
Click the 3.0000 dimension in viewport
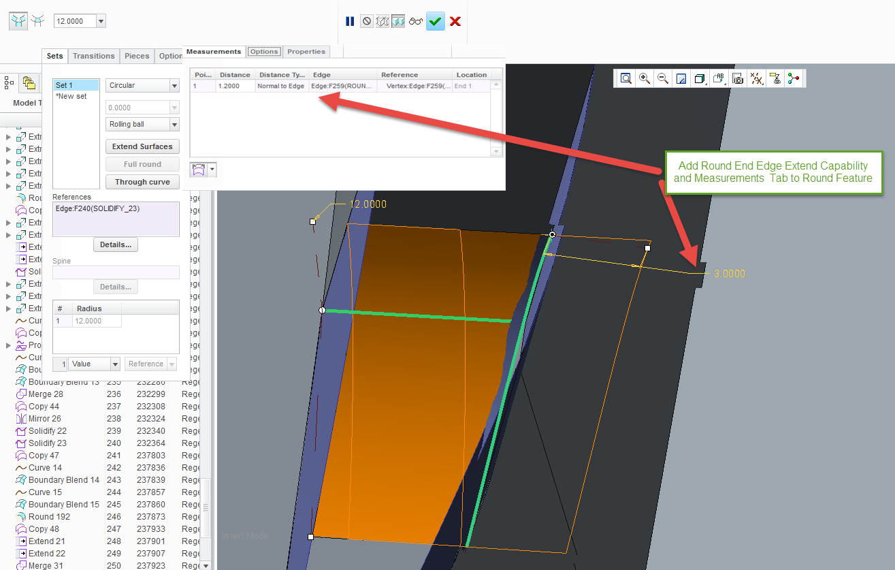[x=729, y=274]
